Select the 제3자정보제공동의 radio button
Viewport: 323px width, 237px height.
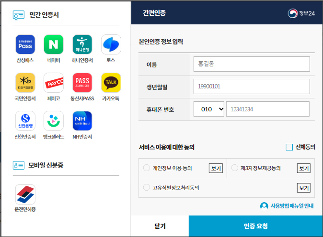click(x=234, y=168)
